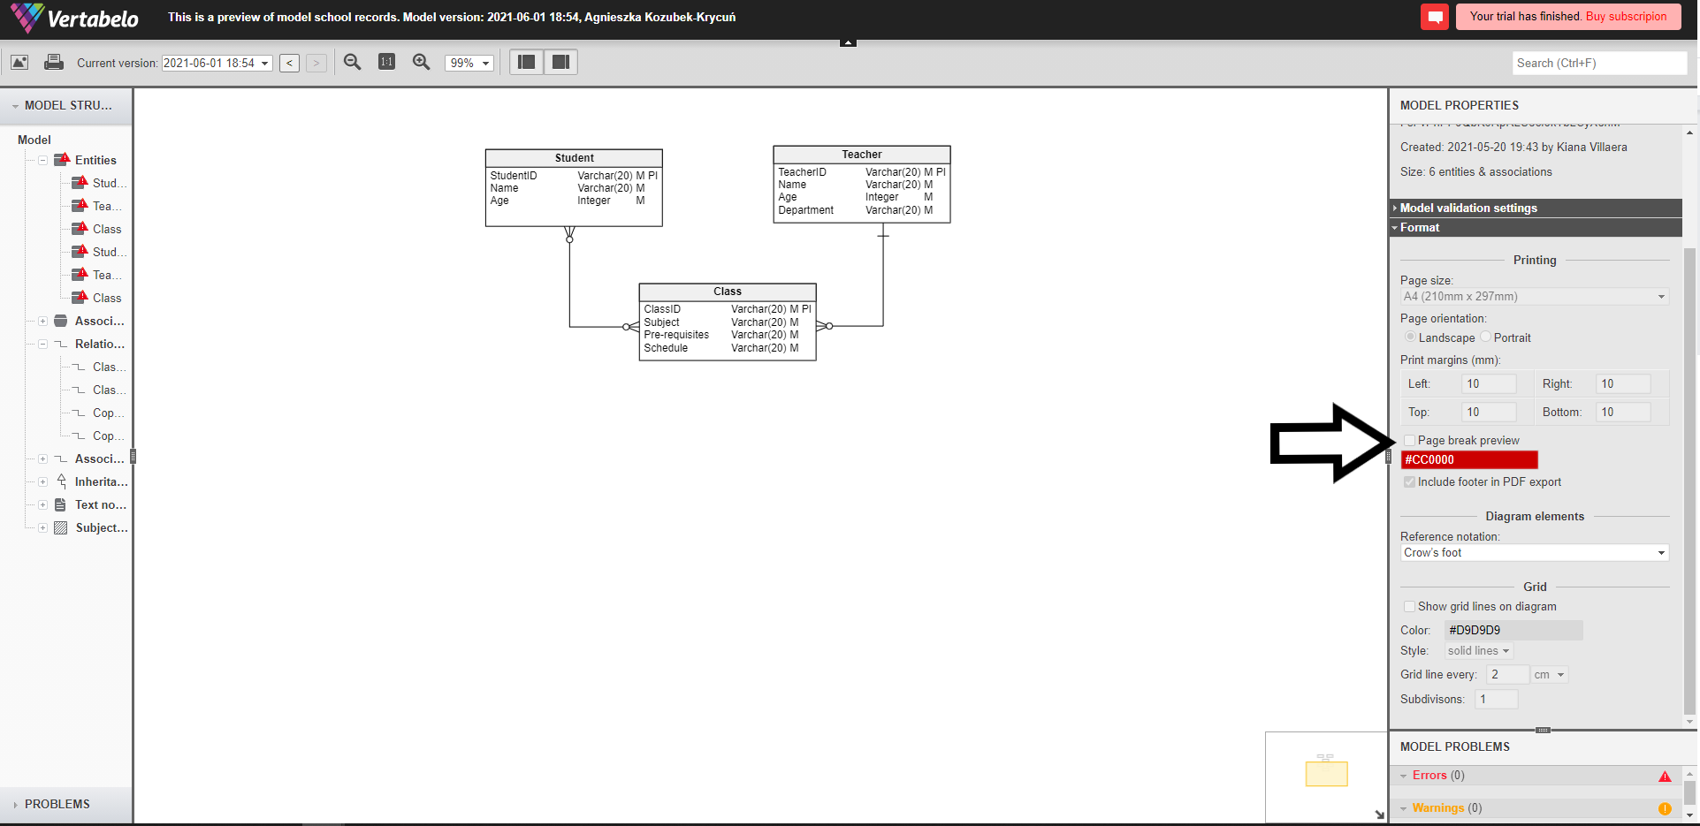Zoom in with the magnifier plus icon
The image size is (1700, 826).
tap(422, 62)
